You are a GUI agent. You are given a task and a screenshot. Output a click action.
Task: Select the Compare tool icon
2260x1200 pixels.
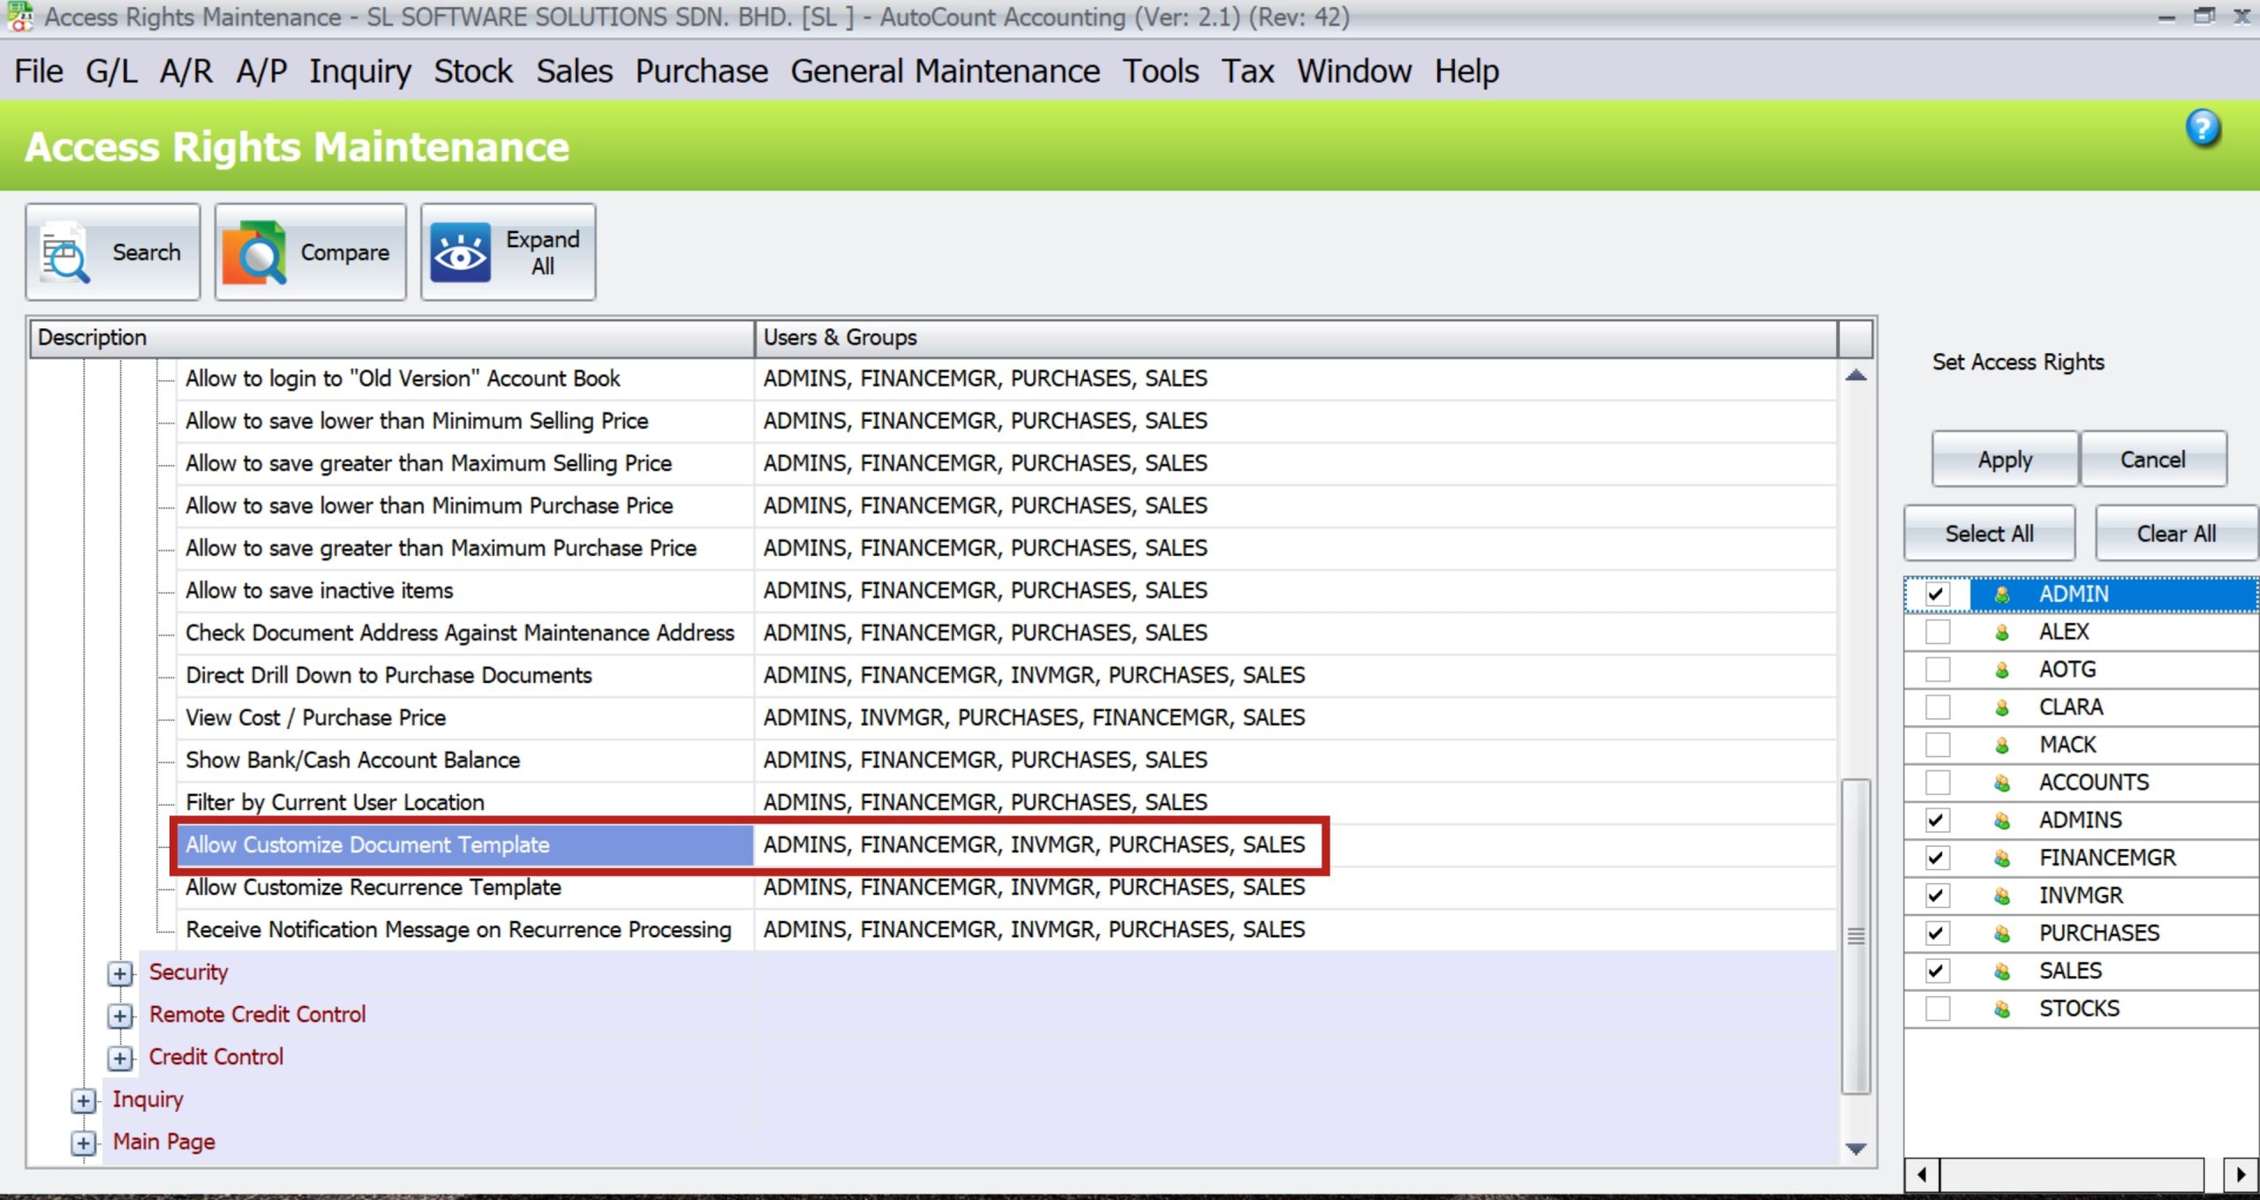(x=255, y=254)
